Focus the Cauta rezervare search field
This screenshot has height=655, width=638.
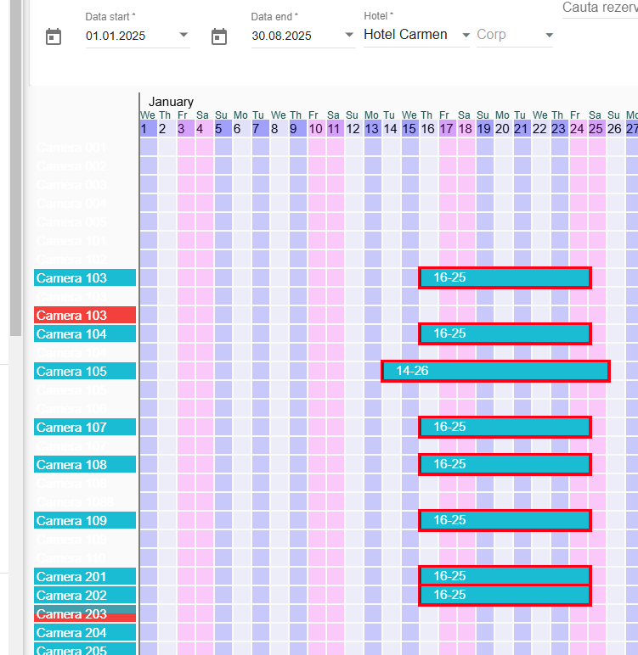coord(600,8)
